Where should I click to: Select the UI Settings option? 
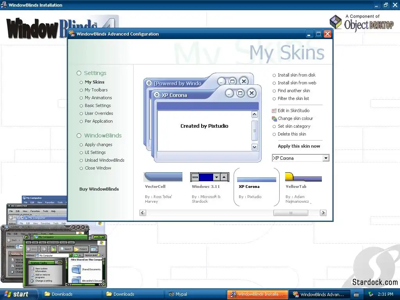coord(93,153)
